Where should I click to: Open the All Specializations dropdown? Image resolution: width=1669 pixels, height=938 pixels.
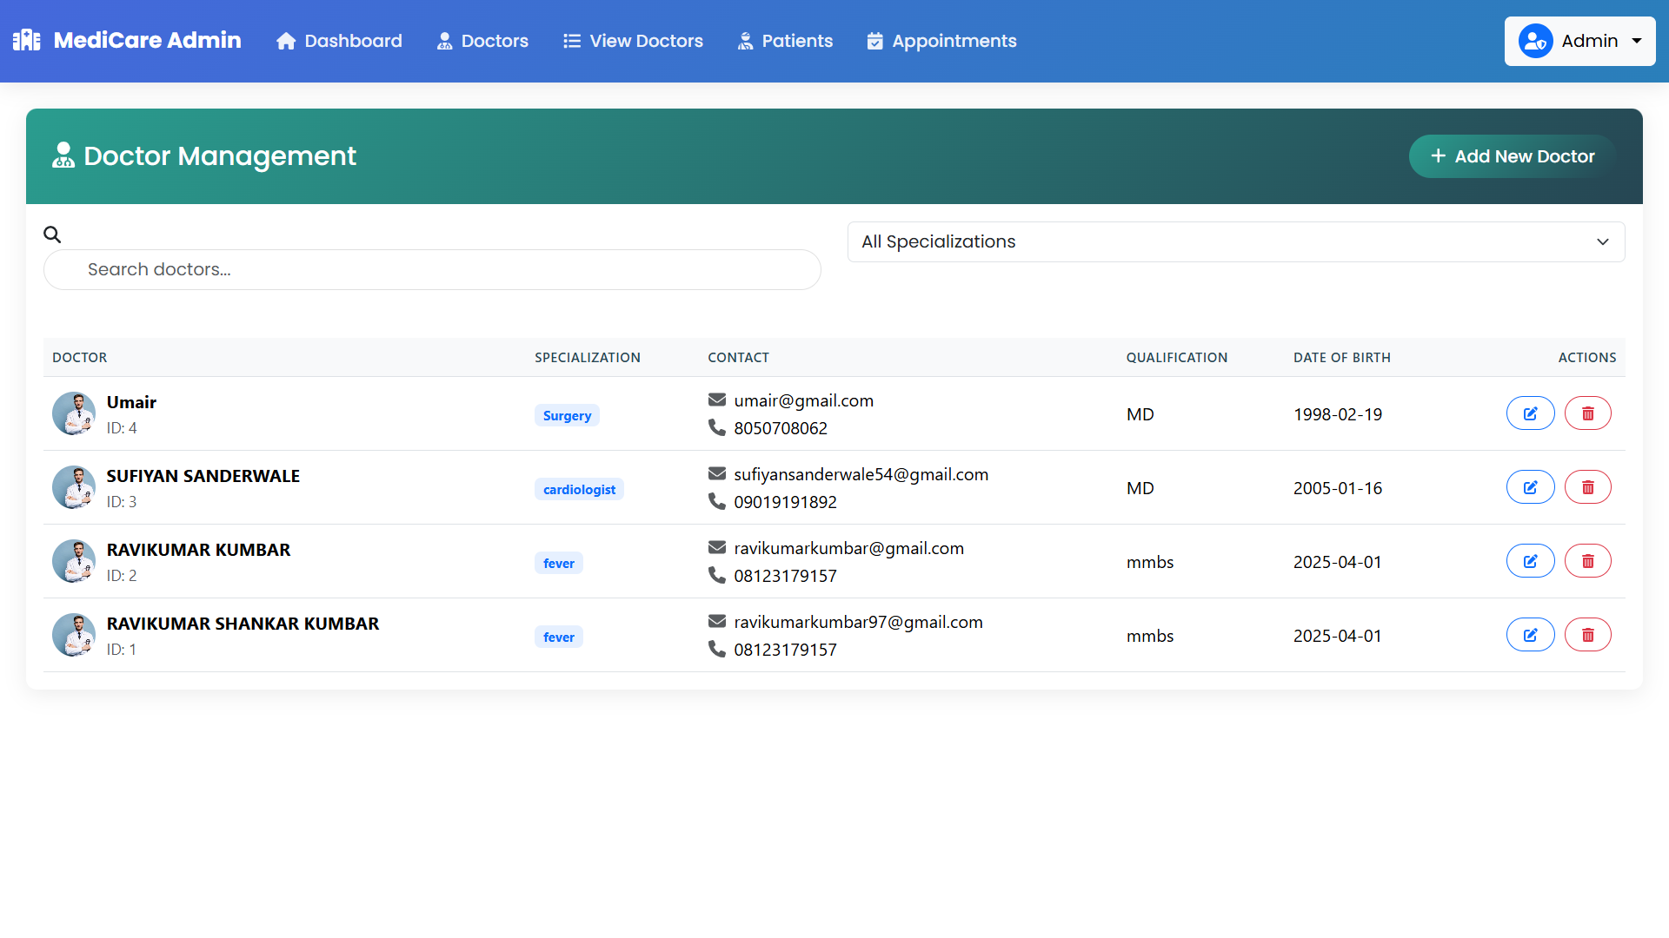click(1236, 241)
